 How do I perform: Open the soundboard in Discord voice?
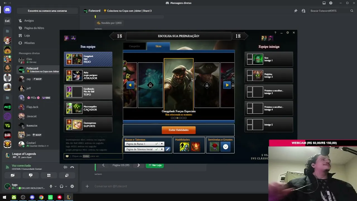pyautogui.click(x=67, y=175)
